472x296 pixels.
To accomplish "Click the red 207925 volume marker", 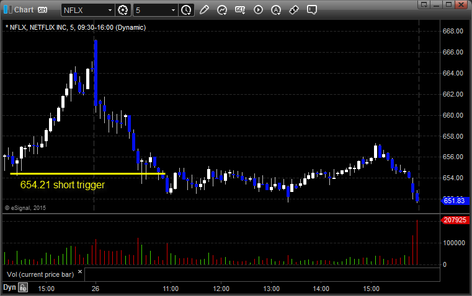I will pos(455,220).
